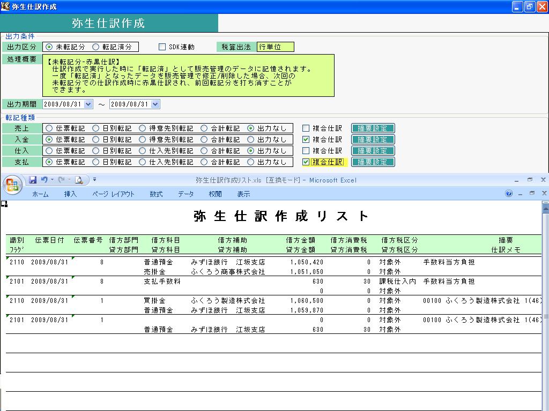Image resolution: width=549 pixels, height=411 pixels.
Task: Switch to ページ レイアウト tab
Action: point(114,194)
